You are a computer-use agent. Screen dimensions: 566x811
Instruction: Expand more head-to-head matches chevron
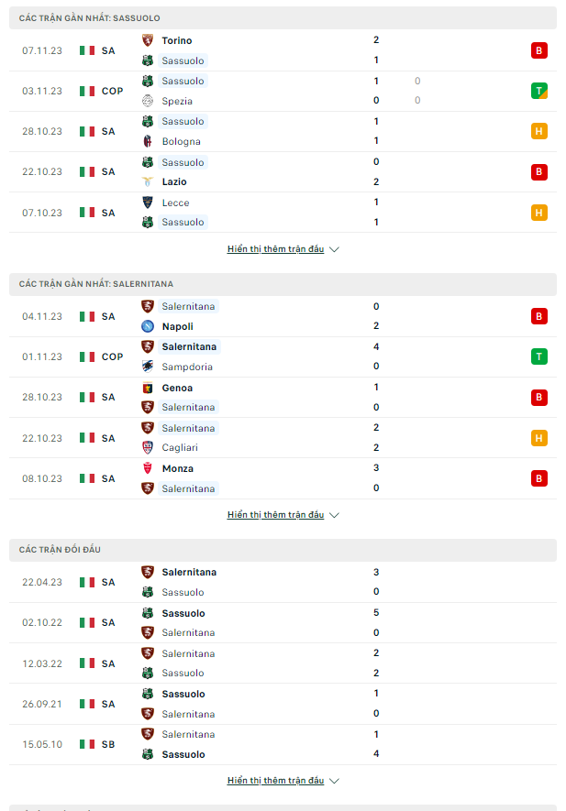tap(335, 781)
